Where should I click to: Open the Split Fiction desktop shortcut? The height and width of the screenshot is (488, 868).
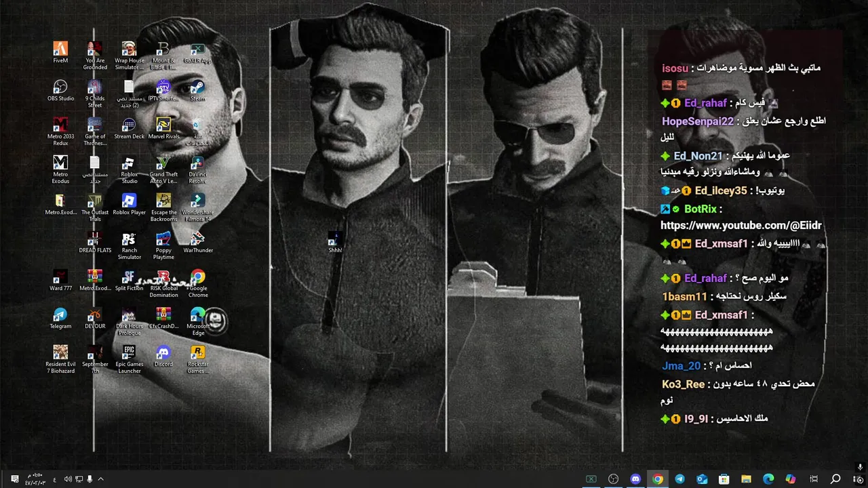coord(129,281)
